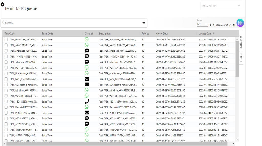
Task: Check the TASK_PHONE_INVITATION row checkbox
Action: 6,113
